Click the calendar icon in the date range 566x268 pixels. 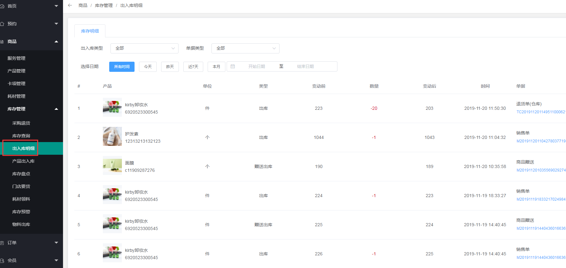click(233, 66)
